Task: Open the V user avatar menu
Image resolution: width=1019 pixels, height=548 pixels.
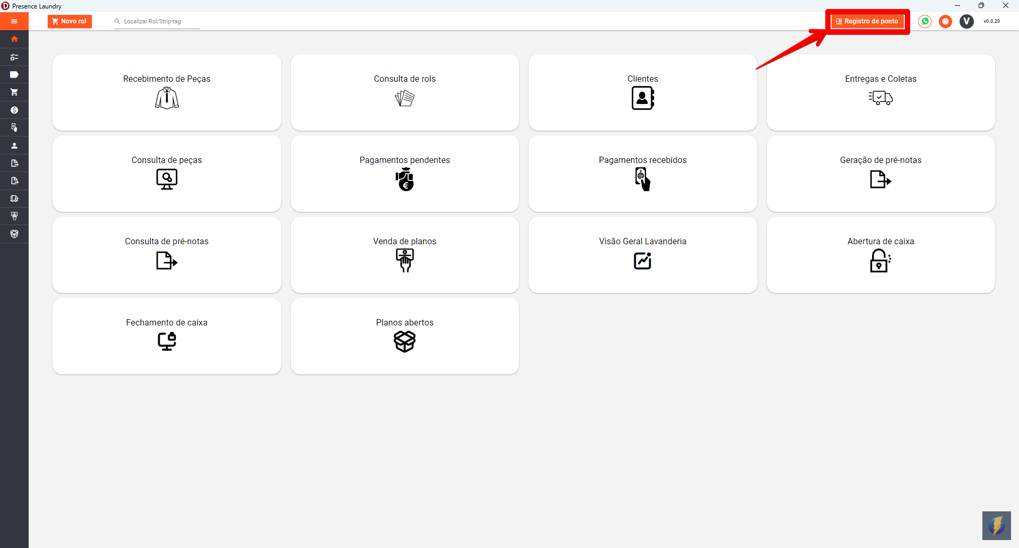Action: tap(966, 21)
